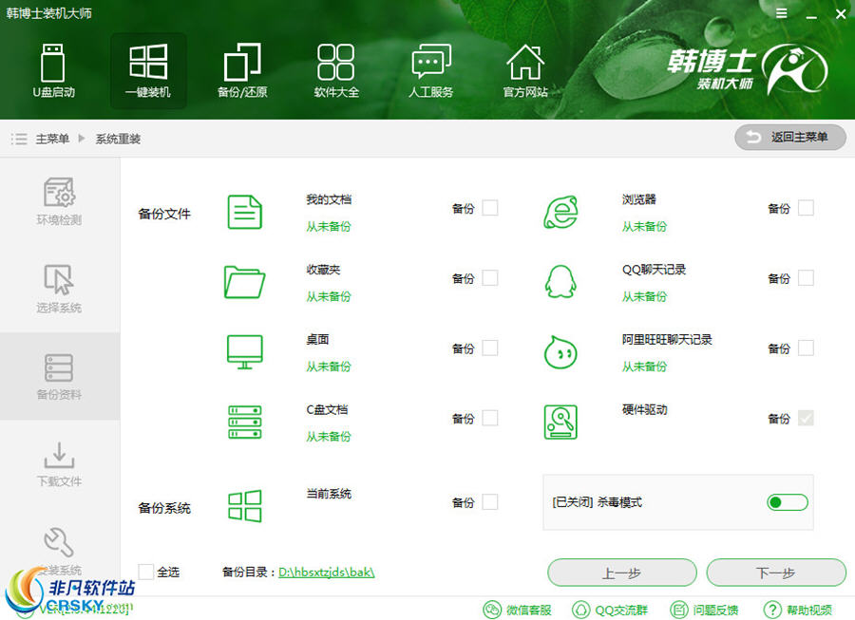Screen dimensions: 855x620
Task: Contact 人工服务 customer support
Action: 430,71
